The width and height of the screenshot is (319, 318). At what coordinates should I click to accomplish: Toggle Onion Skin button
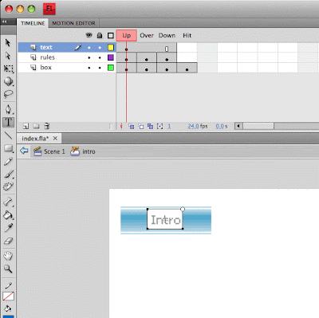131,127
